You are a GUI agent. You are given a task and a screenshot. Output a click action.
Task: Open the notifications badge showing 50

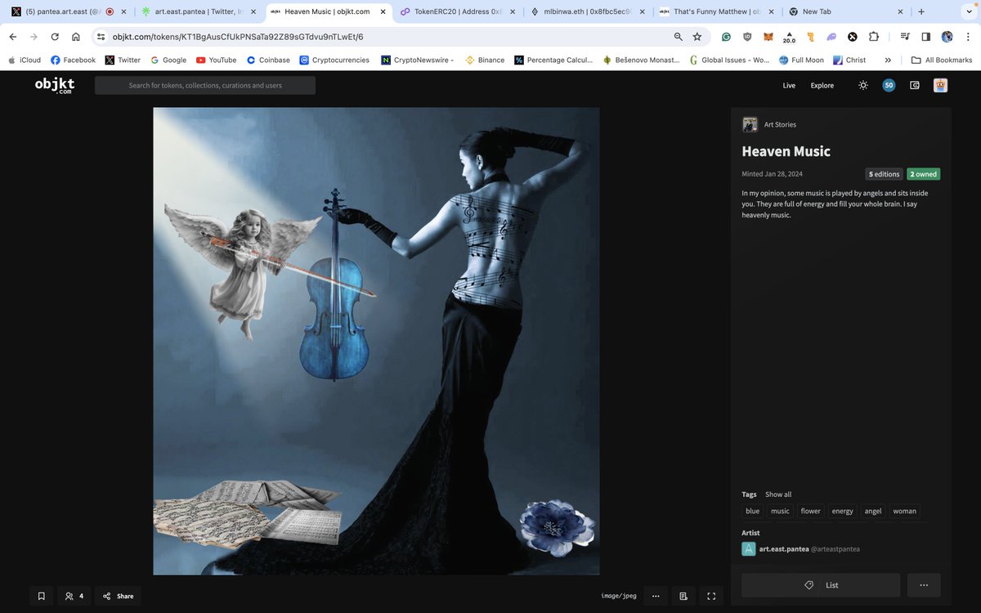click(x=889, y=85)
